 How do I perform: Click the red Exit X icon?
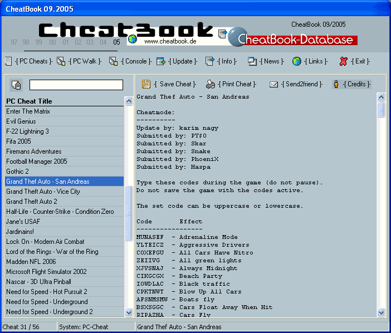pyautogui.click(x=344, y=61)
